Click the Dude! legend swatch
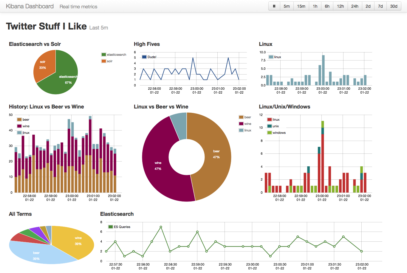This screenshot has height=273, width=407. (144, 57)
